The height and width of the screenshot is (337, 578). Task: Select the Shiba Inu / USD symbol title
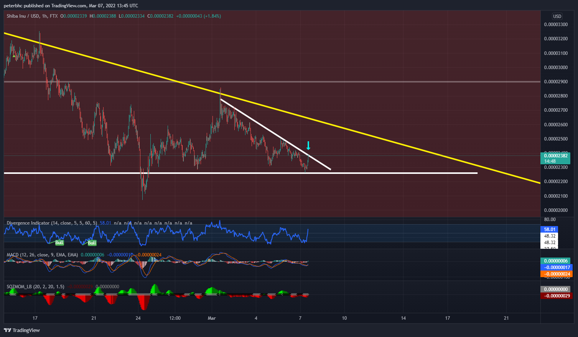pyautogui.click(x=23, y=16)
